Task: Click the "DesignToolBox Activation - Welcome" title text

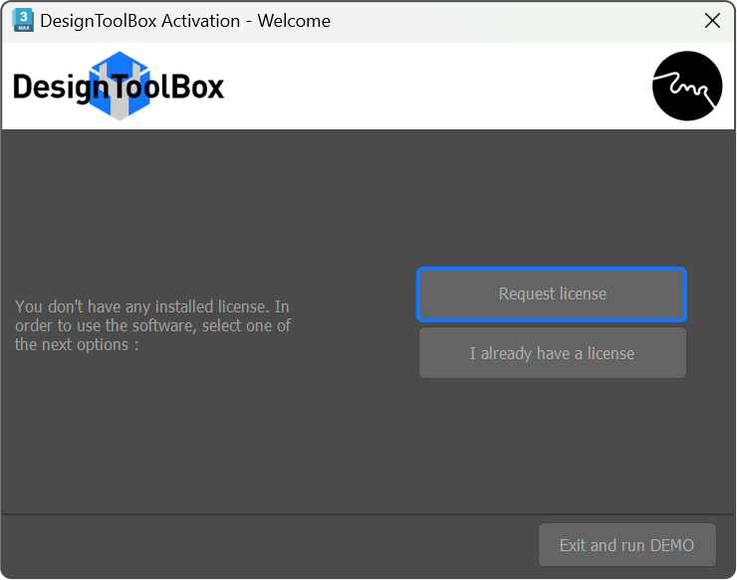Action: tap(185, 21)
